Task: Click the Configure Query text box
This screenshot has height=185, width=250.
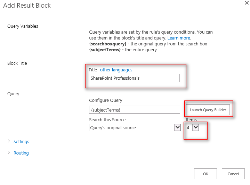Action: pyautogui.click(x=134, y=110)
